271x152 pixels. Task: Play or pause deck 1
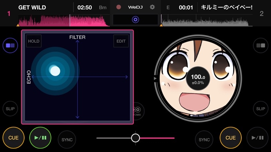point(40,138)
